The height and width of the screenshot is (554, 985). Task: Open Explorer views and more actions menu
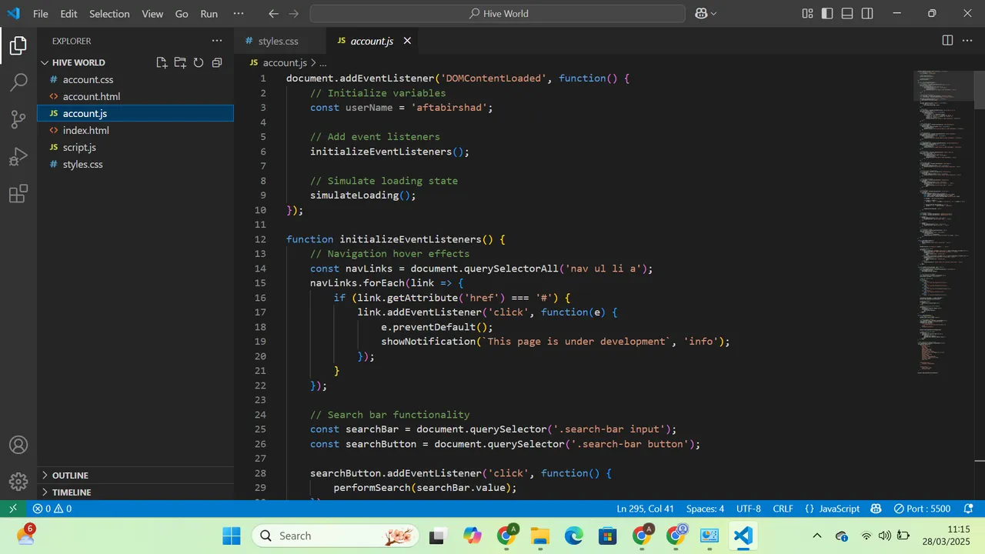(x=217, y=41)
